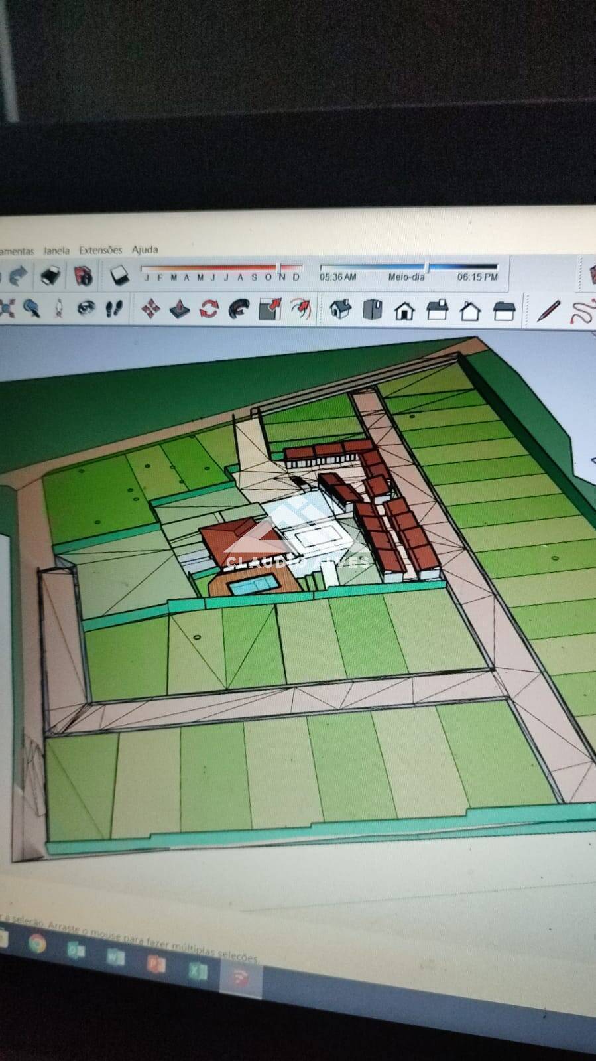Toggle the shadows display button
Viewport: 596px width, 1061px height.
[x=119, y=275]
